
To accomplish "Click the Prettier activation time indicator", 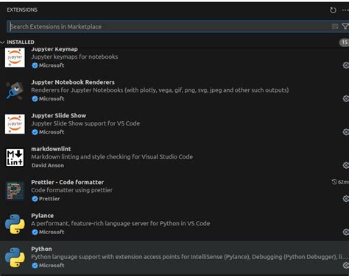I will point(340,182).
